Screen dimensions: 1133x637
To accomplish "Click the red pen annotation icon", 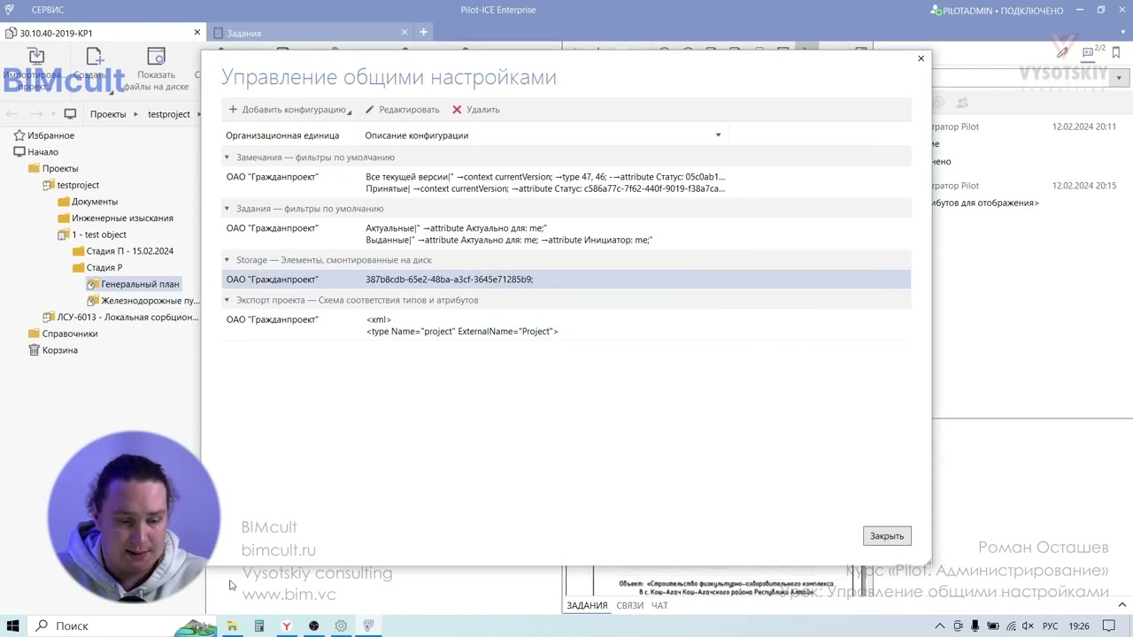I will click(x=1062, y=52).
